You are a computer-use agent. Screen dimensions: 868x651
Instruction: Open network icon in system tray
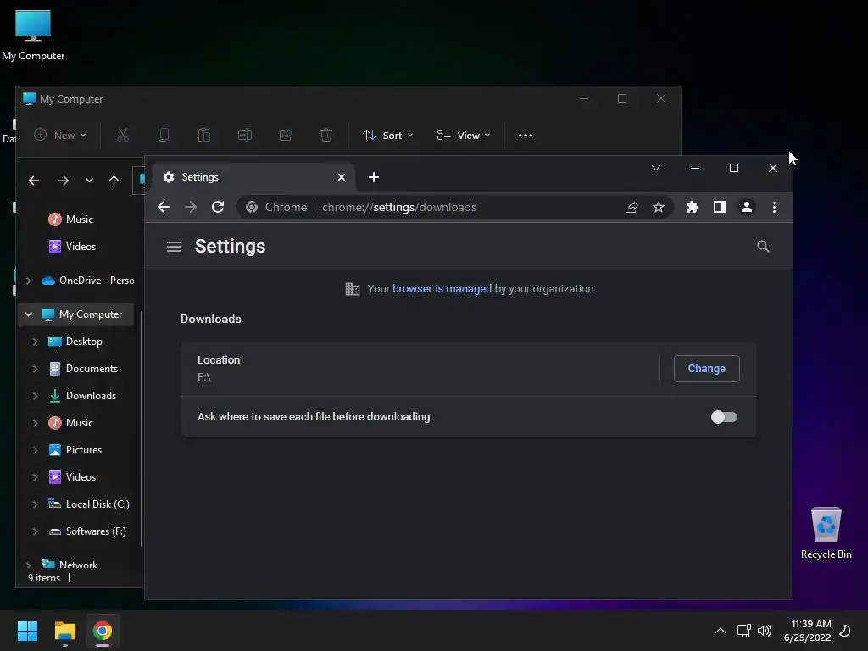click(743, 631)
